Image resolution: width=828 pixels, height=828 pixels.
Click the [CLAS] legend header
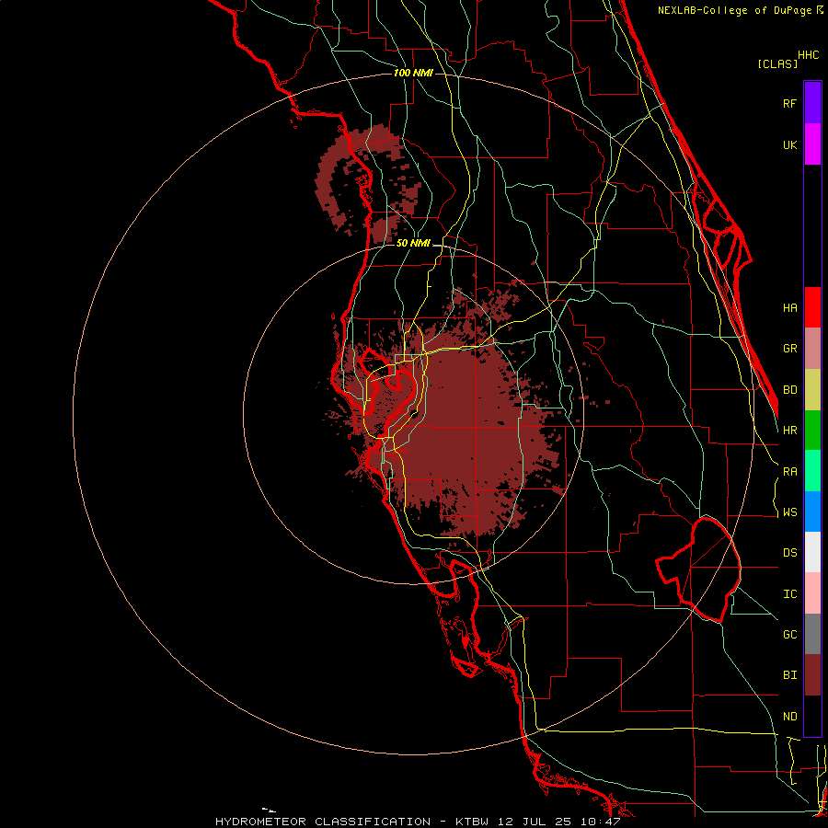[x=777, y=63]
